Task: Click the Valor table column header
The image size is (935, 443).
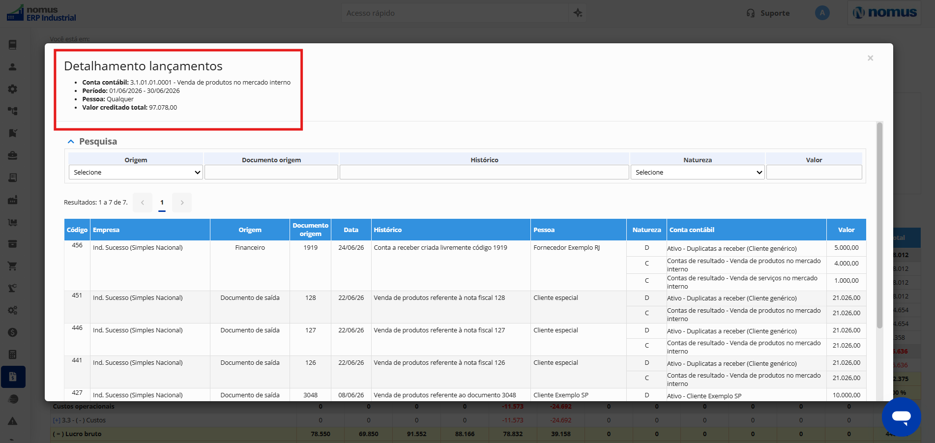Action: click(846, 230)
